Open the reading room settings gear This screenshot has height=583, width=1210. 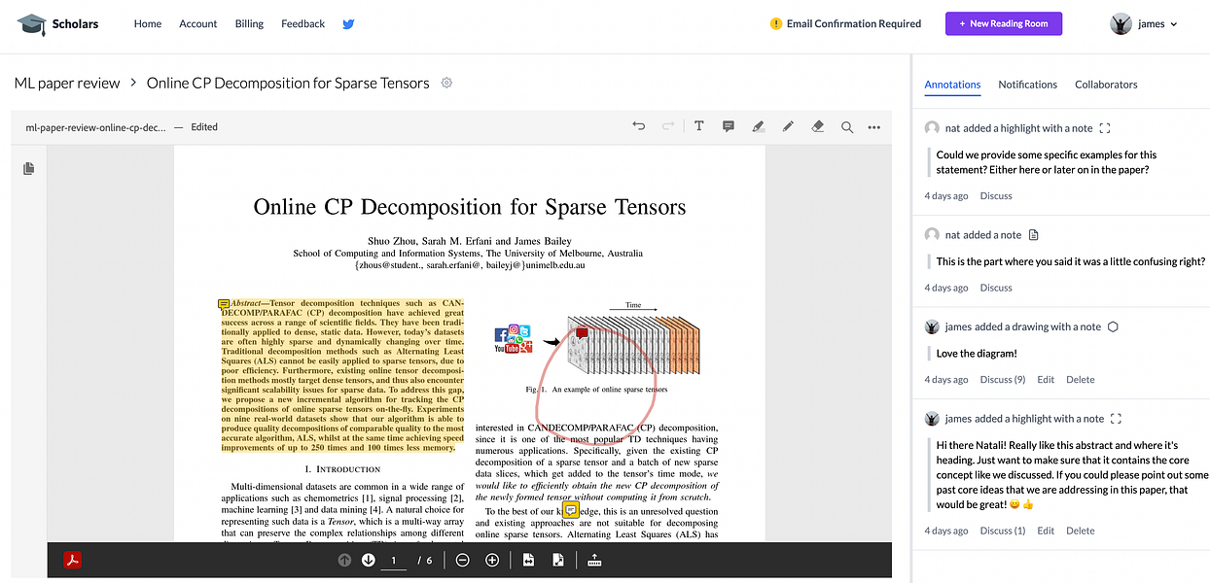[x=447, y=83]
